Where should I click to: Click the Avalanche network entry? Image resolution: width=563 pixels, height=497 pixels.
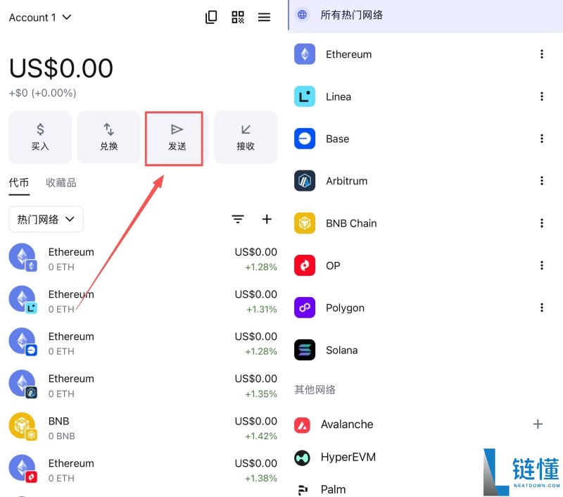[x=426, y=424]
